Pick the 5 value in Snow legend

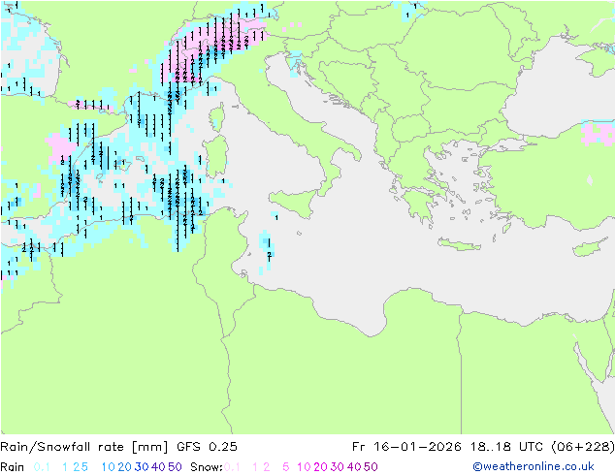(x=285, y=467)
